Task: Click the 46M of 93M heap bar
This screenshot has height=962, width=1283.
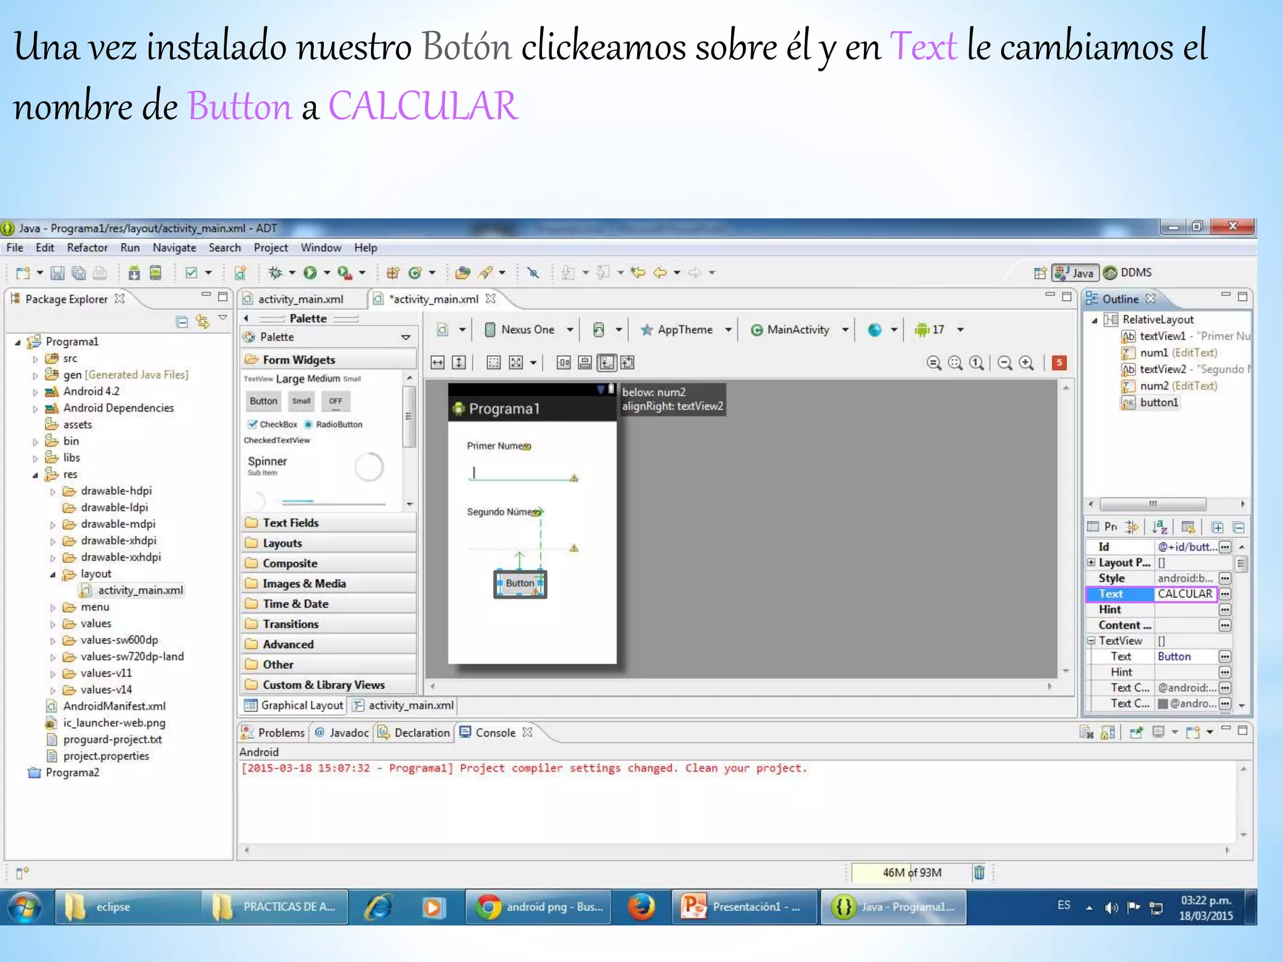Action: pyautogui.click(x=912, y=872)
